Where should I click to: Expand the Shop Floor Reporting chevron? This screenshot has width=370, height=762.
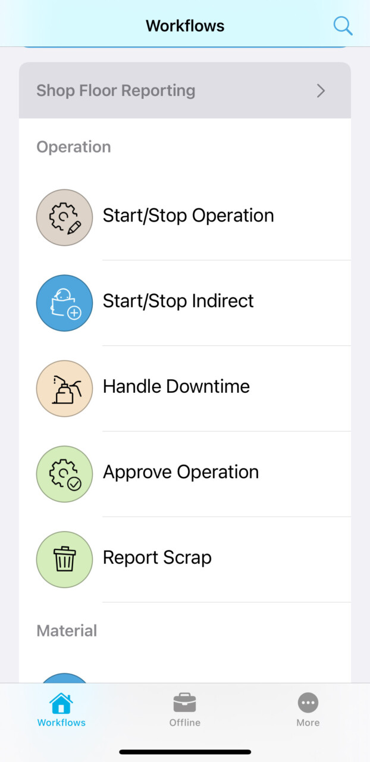point(321,90)
